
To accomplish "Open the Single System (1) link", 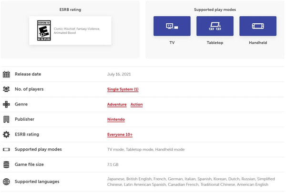I will pos(123,89).
